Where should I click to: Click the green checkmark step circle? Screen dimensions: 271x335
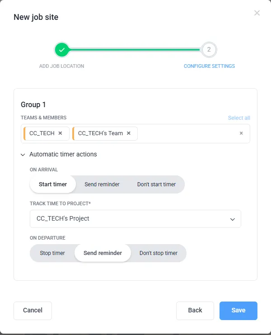pyautogui.click(x=62, y=50)
